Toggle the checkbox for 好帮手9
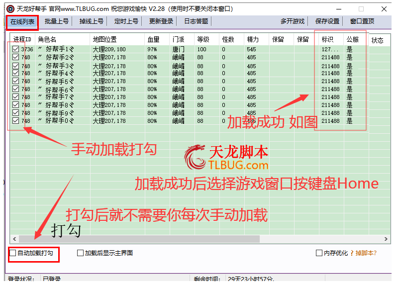 (15, 112)
